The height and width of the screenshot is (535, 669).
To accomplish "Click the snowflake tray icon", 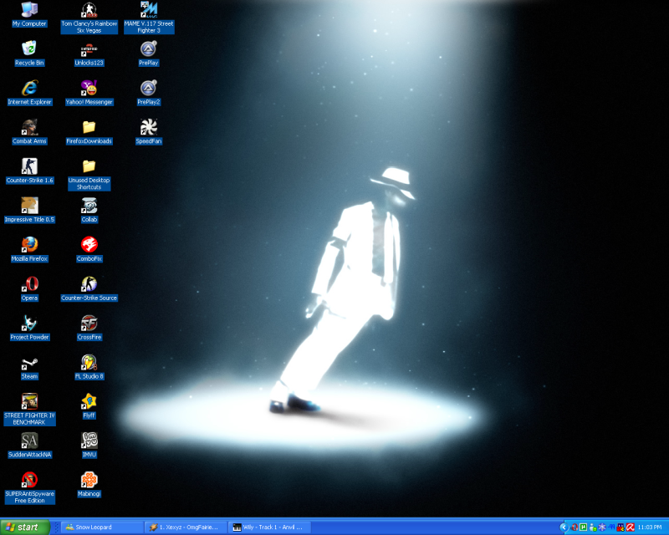I will coord(602,527).
